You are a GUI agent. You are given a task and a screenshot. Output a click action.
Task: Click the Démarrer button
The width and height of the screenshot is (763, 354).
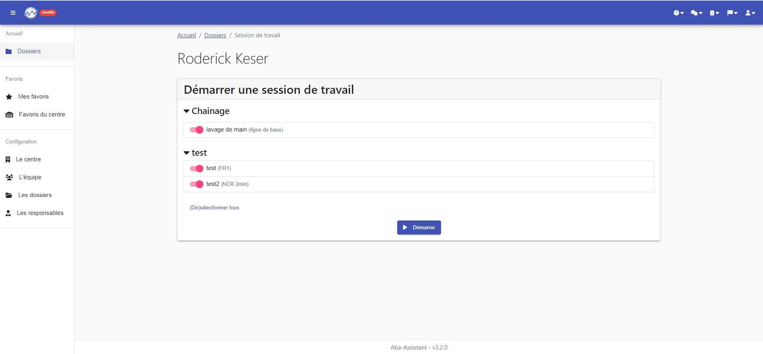(x=419, y=227)
